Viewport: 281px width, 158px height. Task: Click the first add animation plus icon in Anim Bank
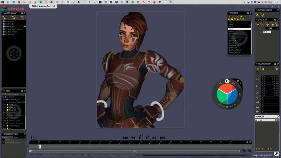[x=5, y=18]
